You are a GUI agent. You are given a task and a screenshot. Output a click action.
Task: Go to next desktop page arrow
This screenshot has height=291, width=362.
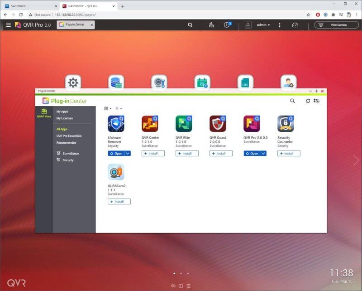tap(356, 160)
